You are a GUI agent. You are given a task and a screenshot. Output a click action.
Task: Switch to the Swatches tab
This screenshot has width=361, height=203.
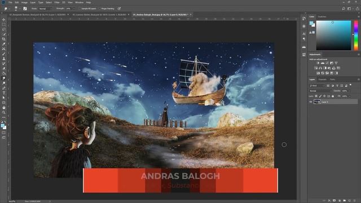pyautogui.click(x=322, y=16)
